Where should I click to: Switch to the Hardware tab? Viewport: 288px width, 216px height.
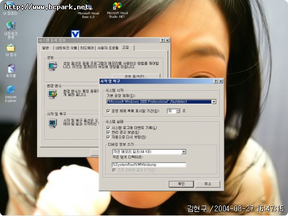pyautogui.click(x=87, y=48)
